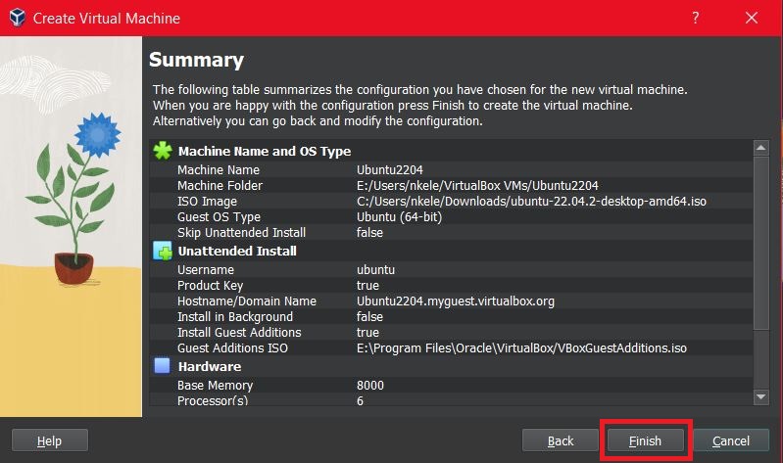783x463 pixels.
Task: Select the Hostname/Domain Name row
Action: pos(451,301)
